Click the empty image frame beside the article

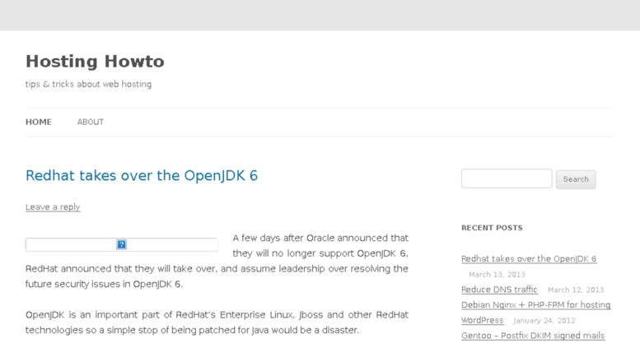point(122,244)
